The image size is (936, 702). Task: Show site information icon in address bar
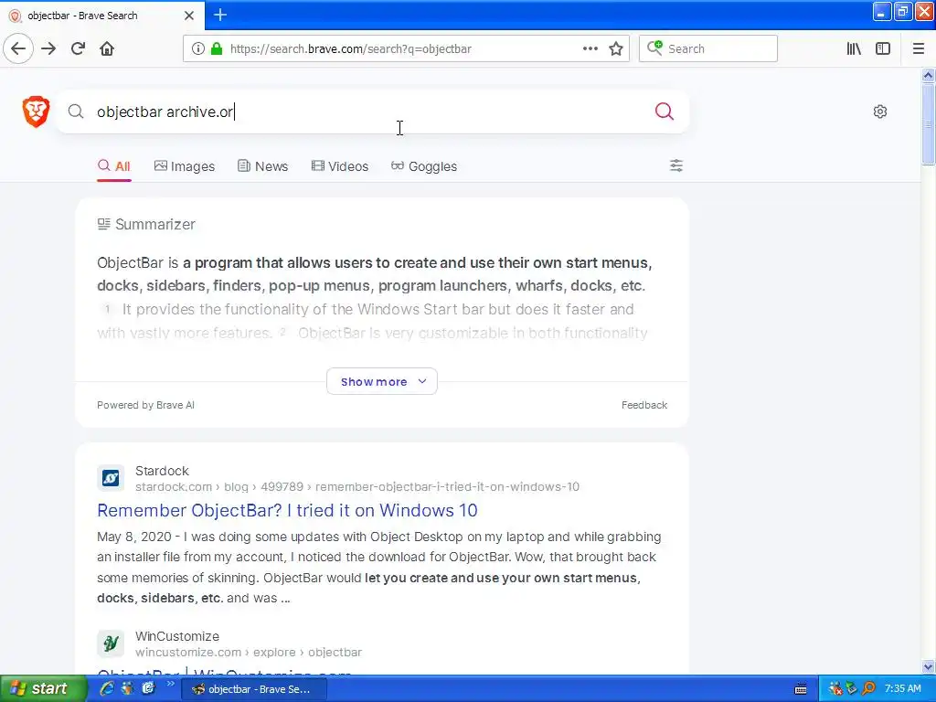pyautogui.click(x=198, y=48)
